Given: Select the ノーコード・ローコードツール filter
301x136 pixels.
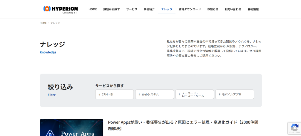Looking at the screenshot, I should [x=195, y=94].
